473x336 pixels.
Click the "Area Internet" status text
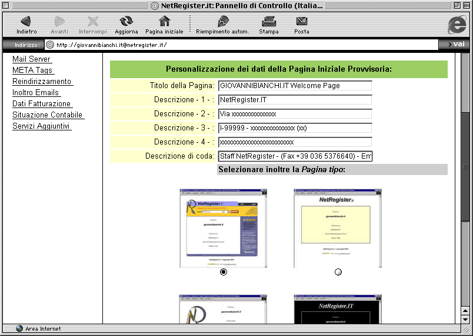pos(43,329)
